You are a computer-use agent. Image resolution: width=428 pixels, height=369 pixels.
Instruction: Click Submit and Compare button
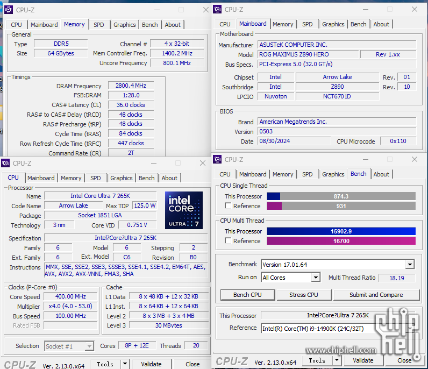point(376,295)
